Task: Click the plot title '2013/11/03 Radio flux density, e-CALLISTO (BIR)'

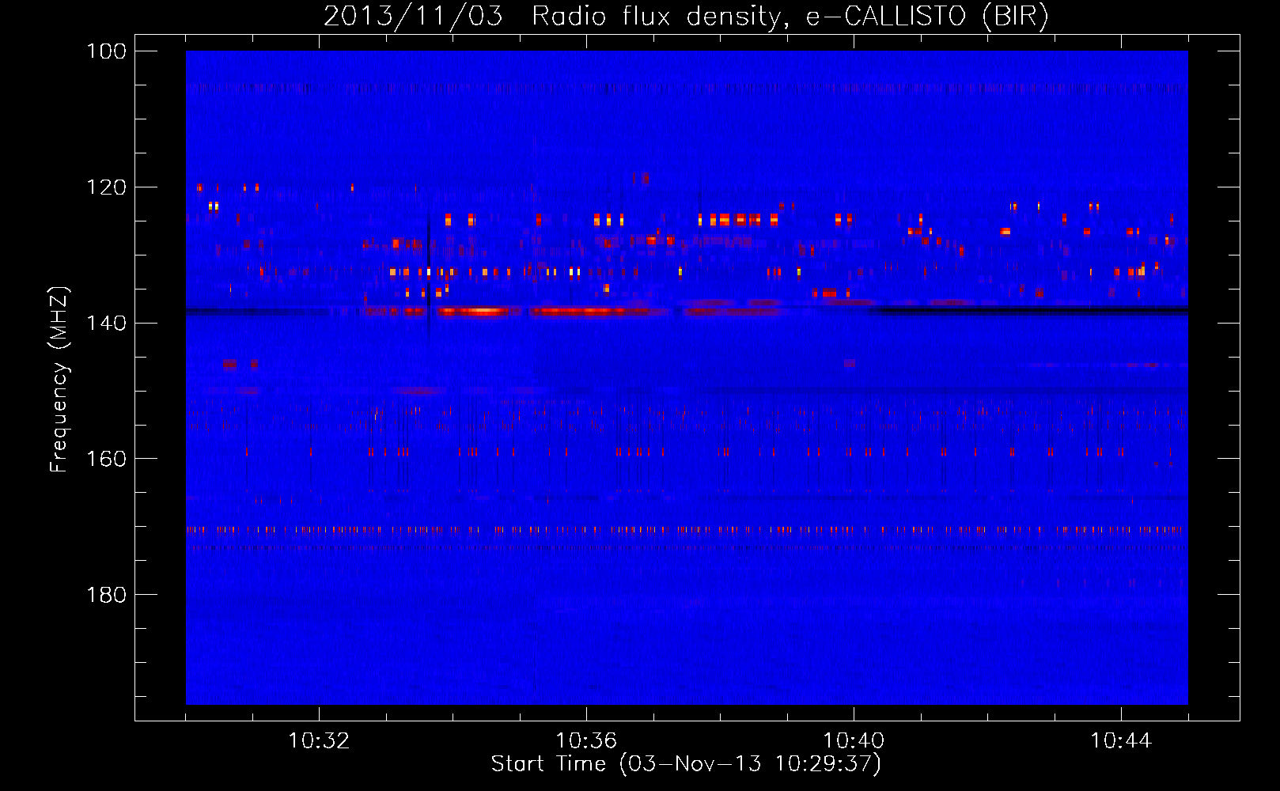Action: pyautogui.click(x=686, y=17)
